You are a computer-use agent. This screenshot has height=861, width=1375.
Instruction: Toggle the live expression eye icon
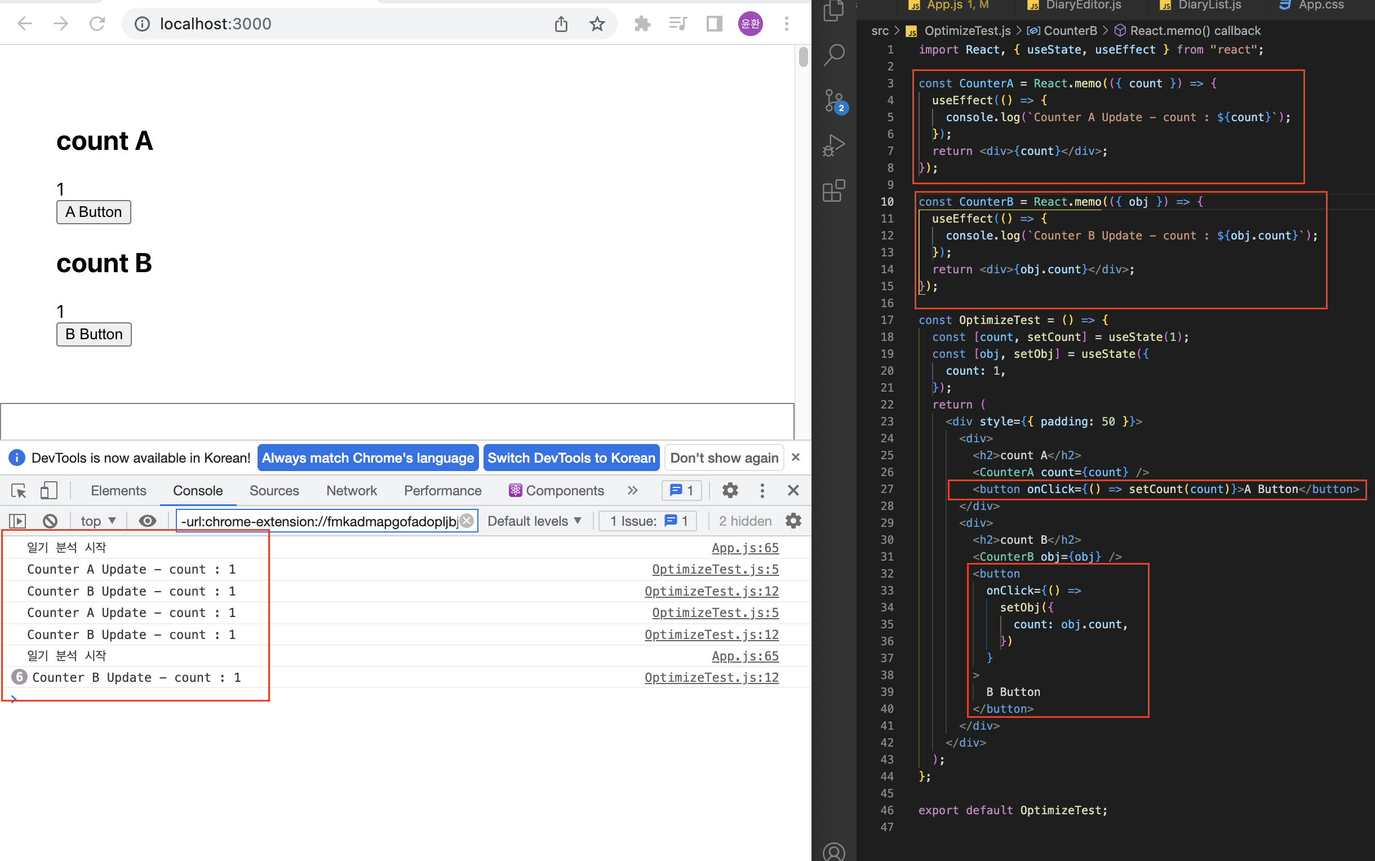[x=148, y=521]
